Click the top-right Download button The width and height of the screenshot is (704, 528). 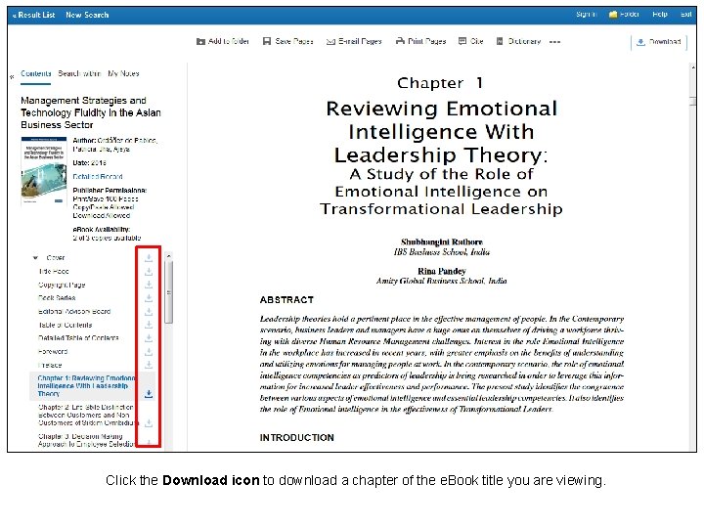(658, 42)
